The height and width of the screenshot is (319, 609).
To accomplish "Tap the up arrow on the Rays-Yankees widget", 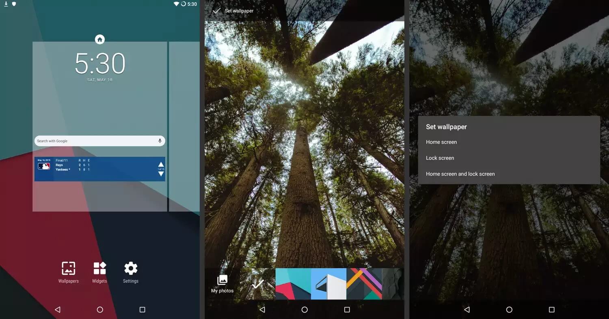I will pyautogui.click(x=161, y=164).
